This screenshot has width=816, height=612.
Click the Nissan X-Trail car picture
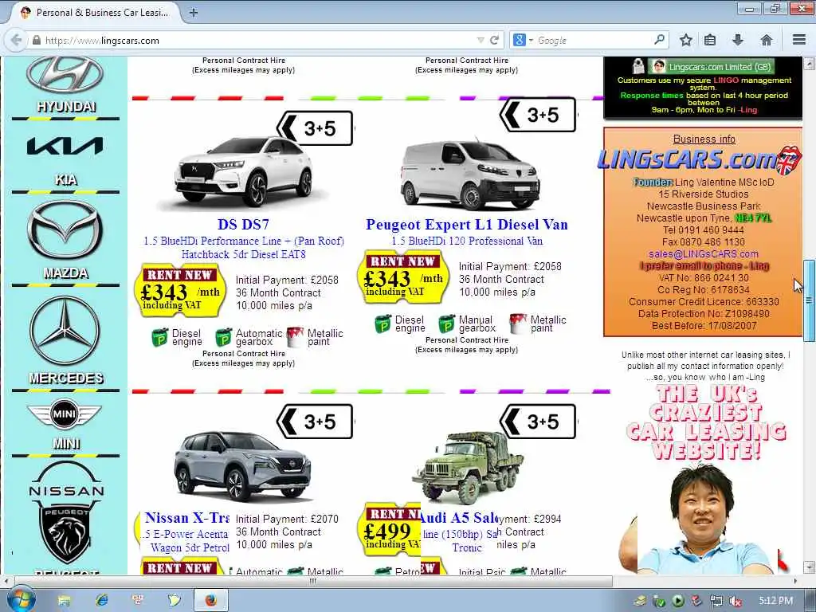coord(242,466)
